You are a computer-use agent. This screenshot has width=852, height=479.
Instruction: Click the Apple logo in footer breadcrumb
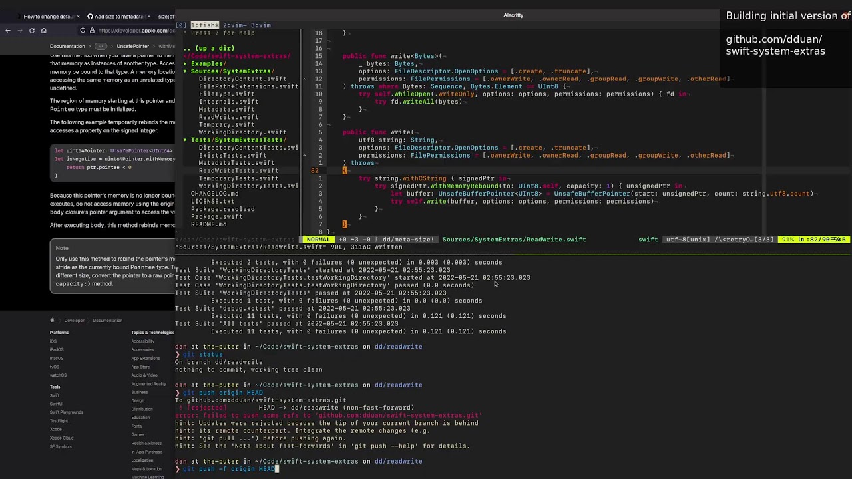[x=52, y=321]
